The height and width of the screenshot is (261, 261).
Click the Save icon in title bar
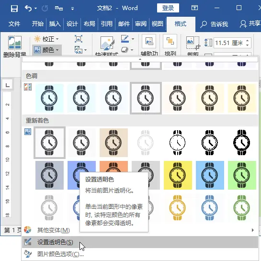pyautogui.click(x=14, y=8)
